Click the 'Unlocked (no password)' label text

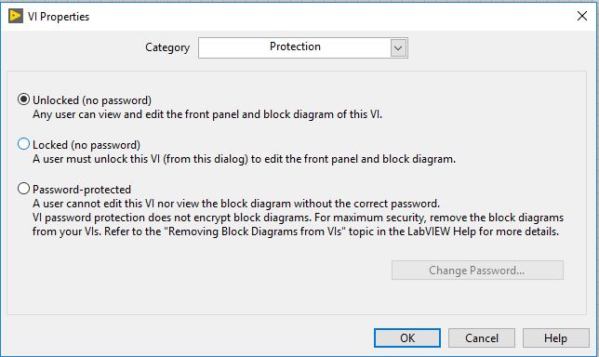[92, 100]
